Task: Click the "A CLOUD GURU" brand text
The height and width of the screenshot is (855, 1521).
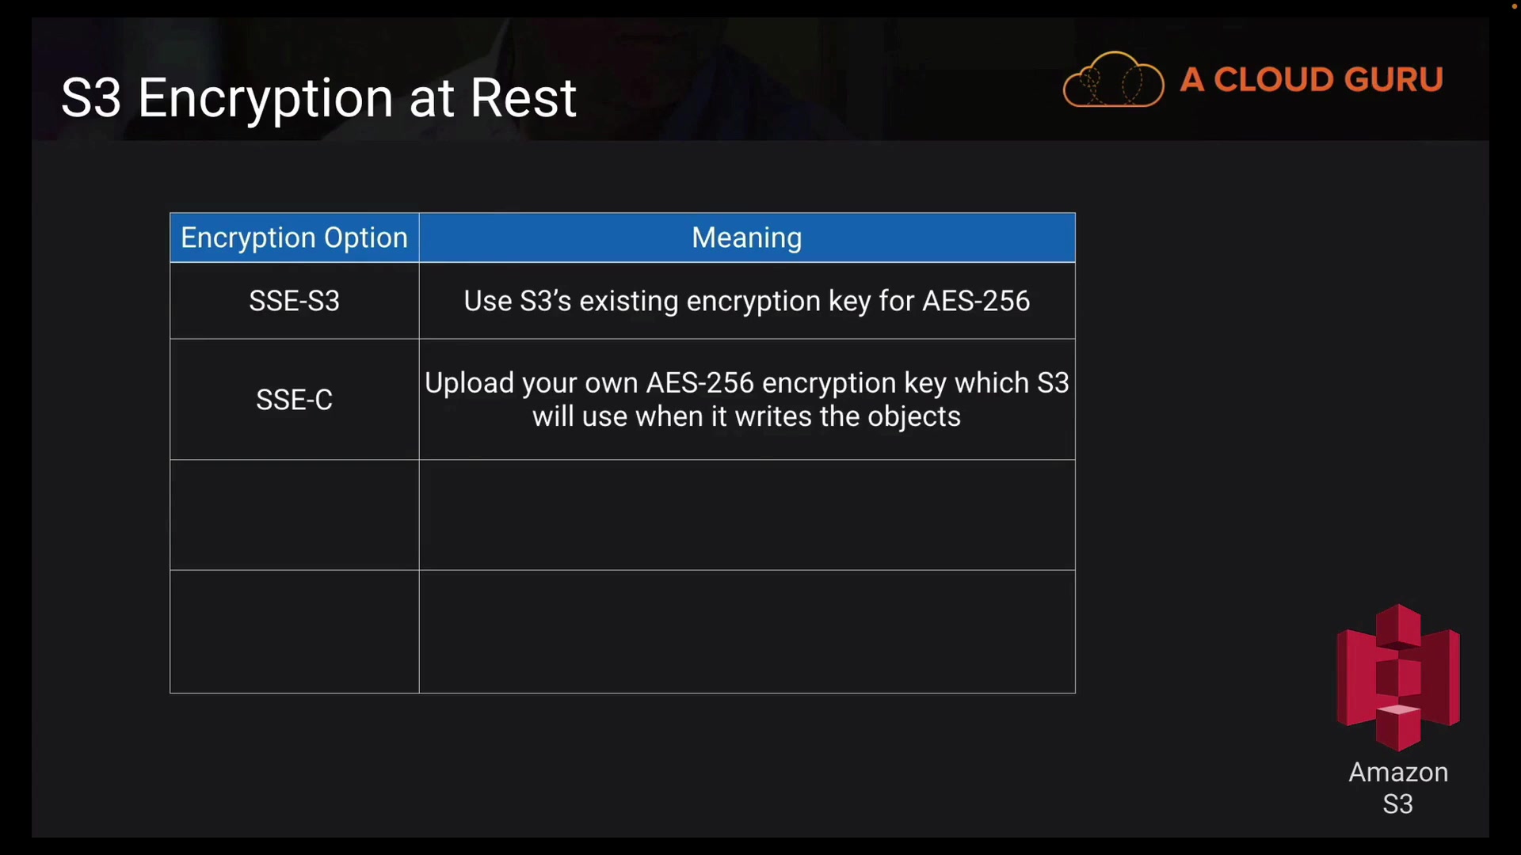Action: coord(1312,80)
